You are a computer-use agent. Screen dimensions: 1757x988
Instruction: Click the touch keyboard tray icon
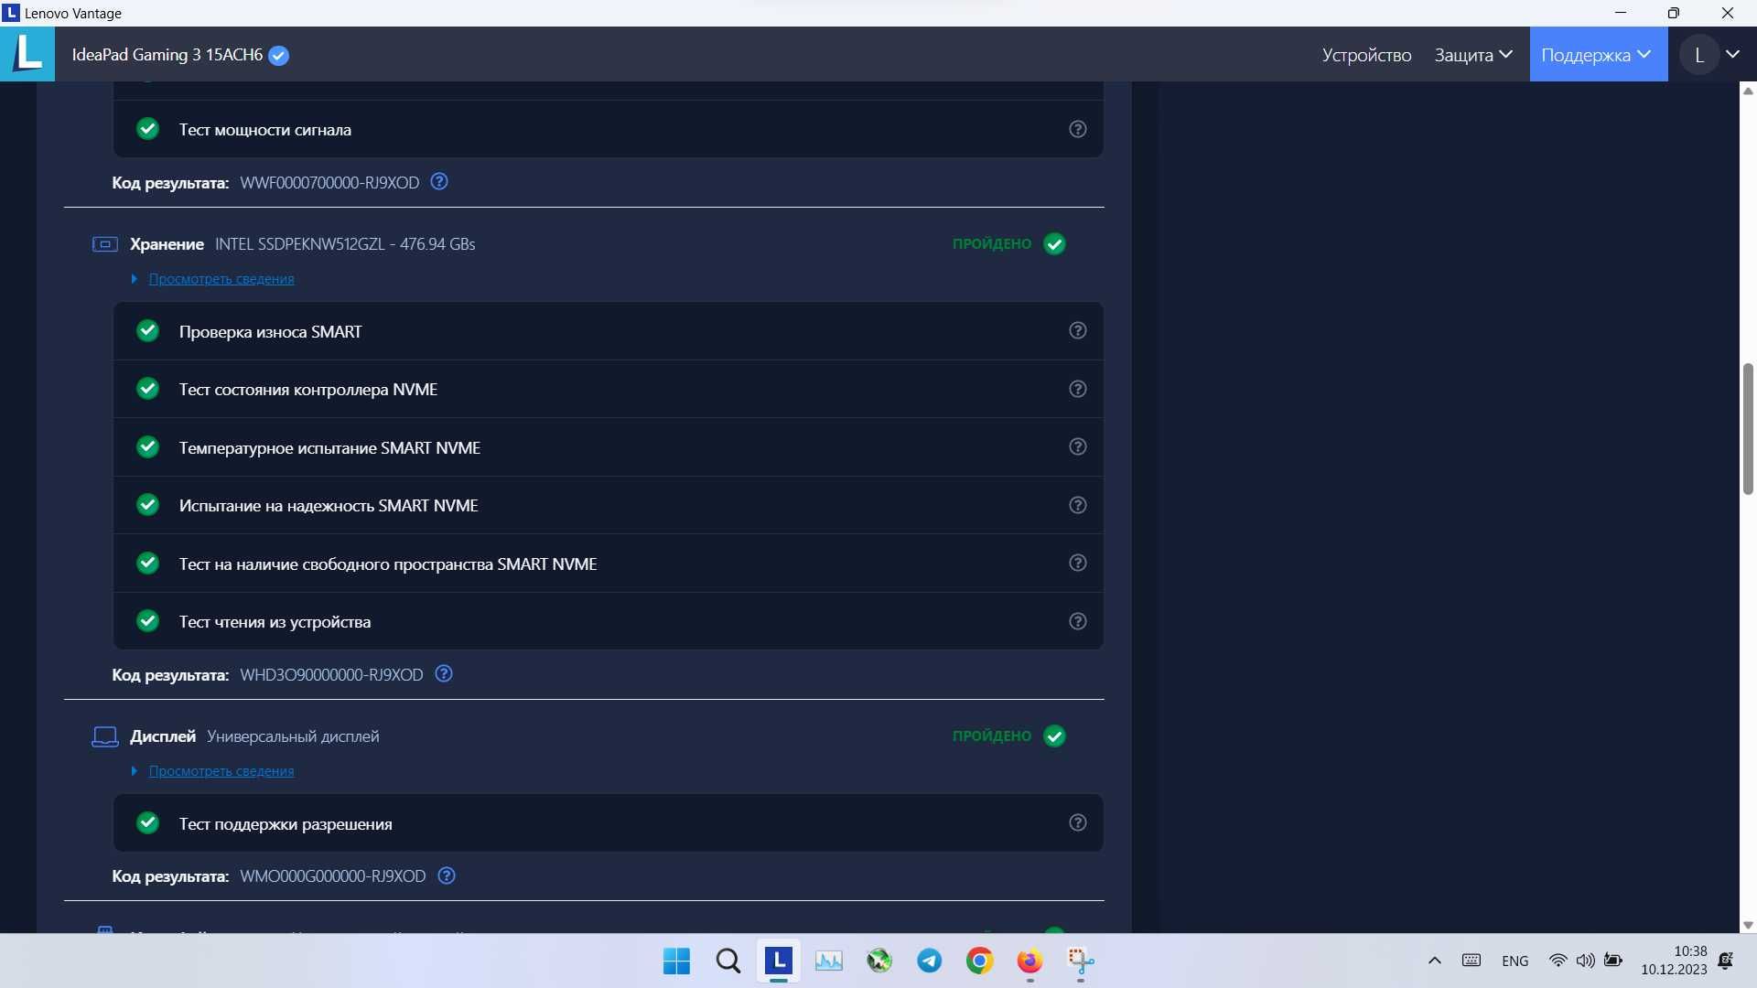[x=1471, y=961]
